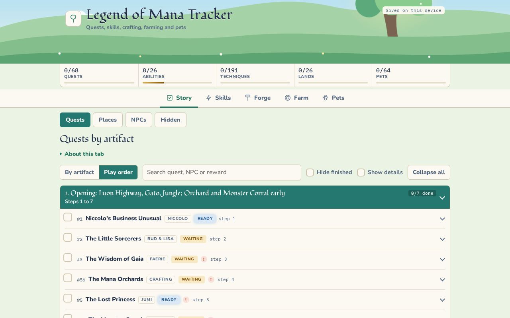Viewport: 510px width, 318px height.
Task: Click the Abilities 8/26 progress bar
Action: pos(177,83)
